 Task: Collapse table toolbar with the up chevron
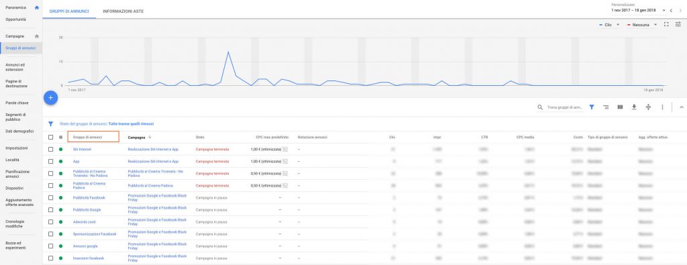coord(682,107)
